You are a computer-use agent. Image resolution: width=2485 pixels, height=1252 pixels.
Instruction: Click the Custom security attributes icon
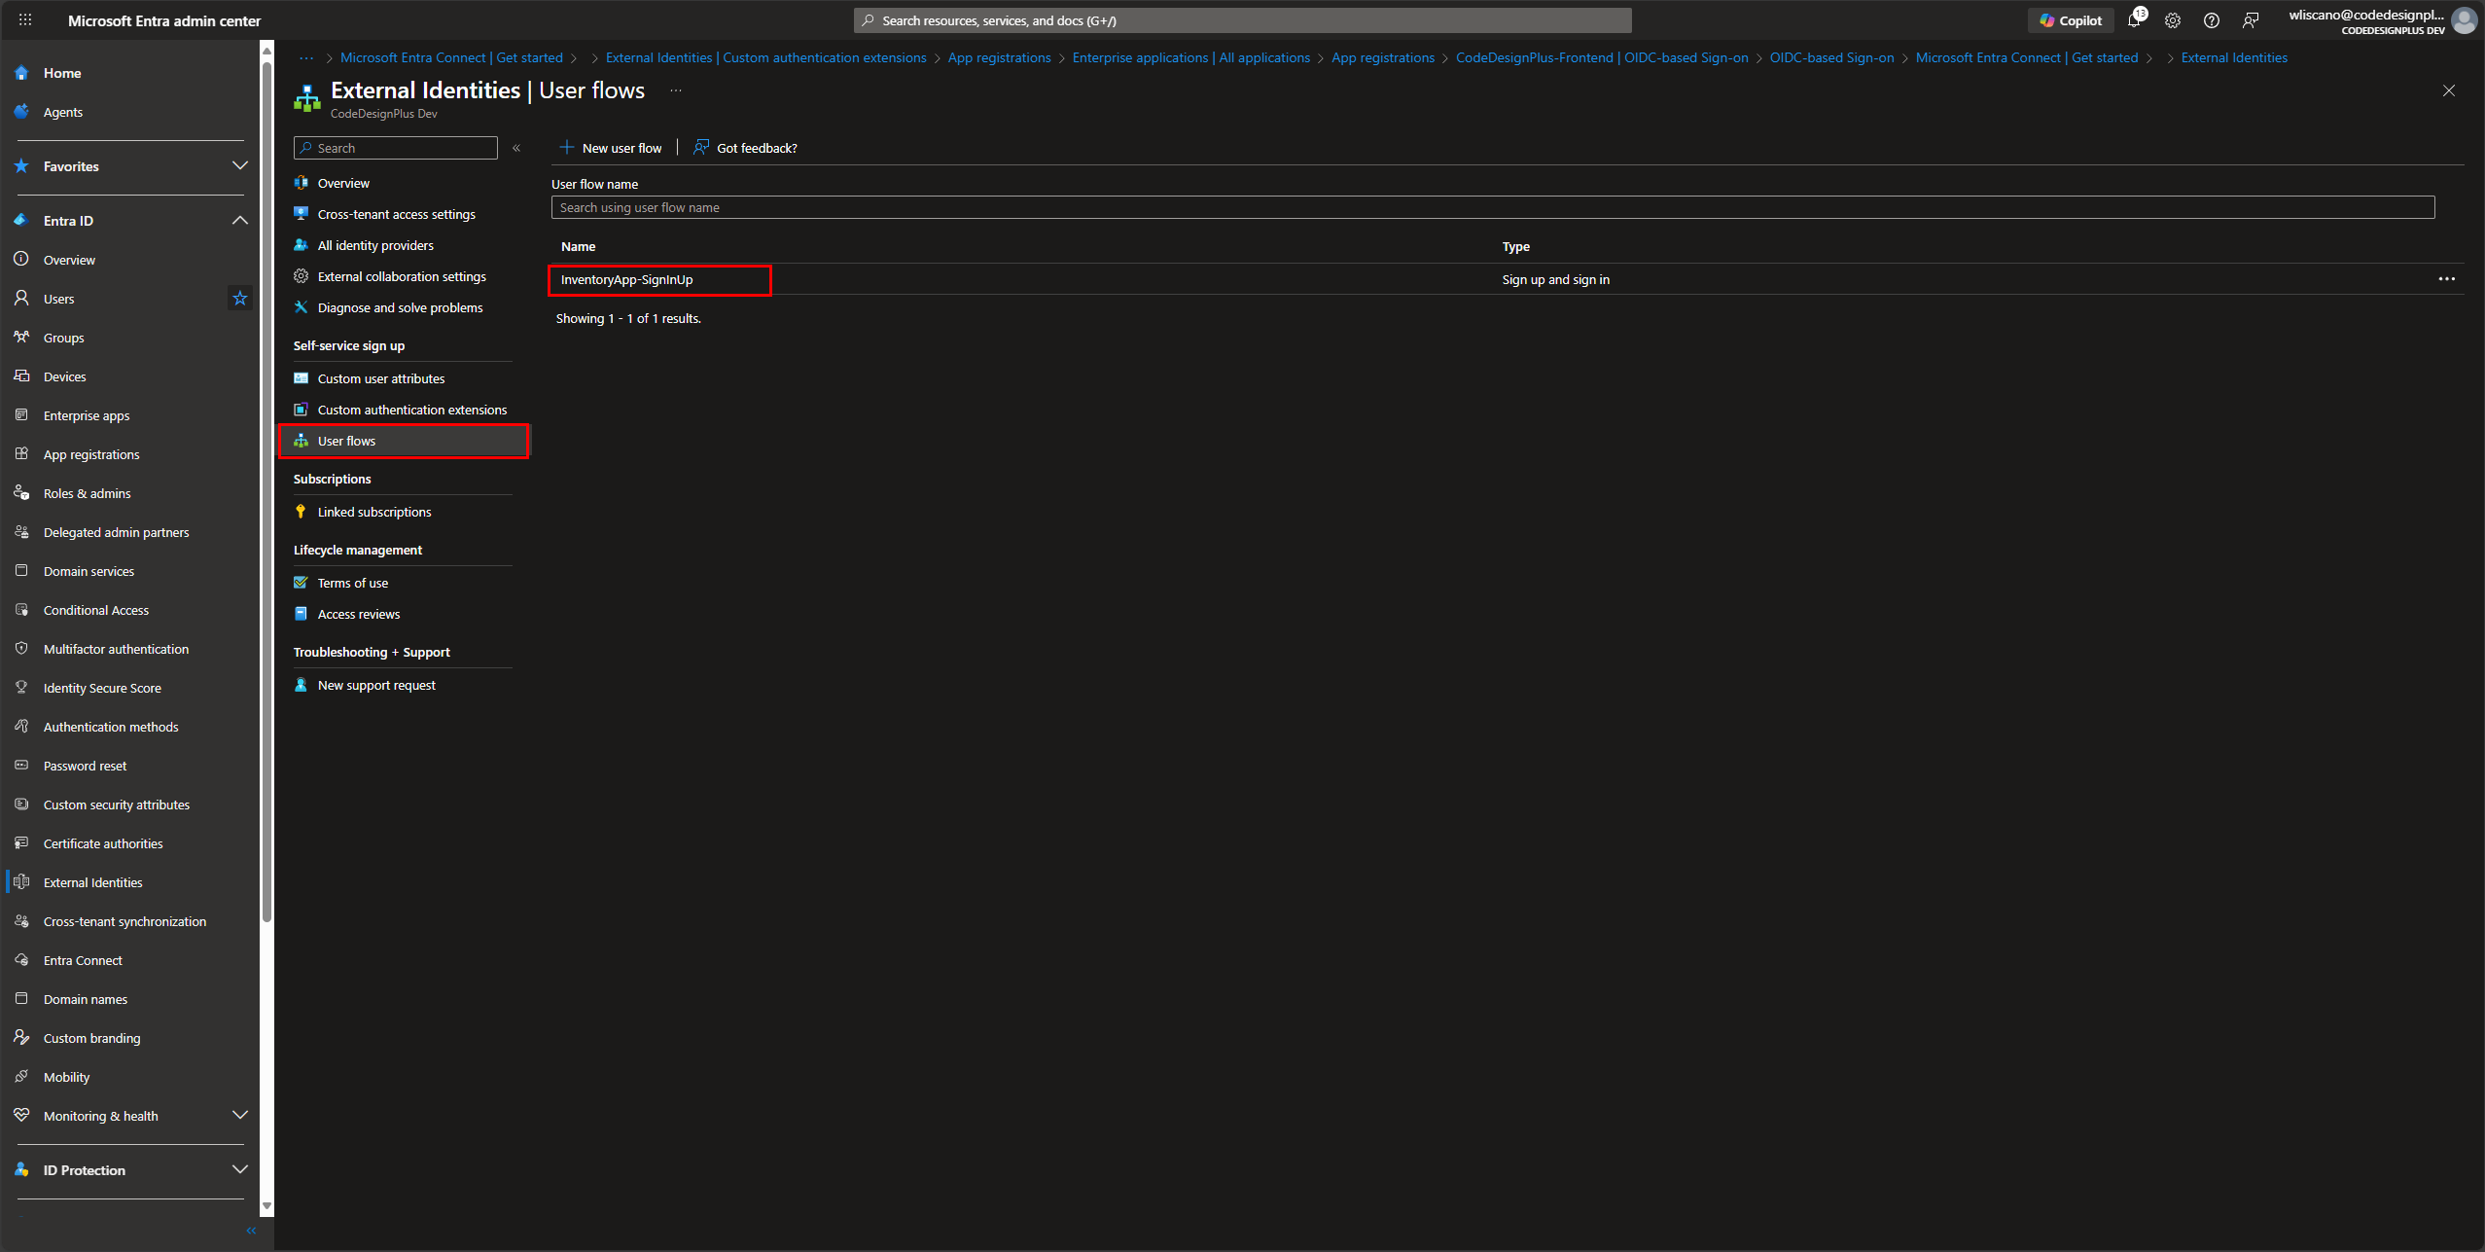coord(21,804)
